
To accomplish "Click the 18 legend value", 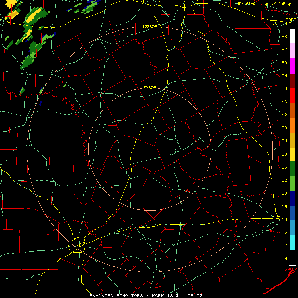I will pyautogui.click(x=284, y=193).
